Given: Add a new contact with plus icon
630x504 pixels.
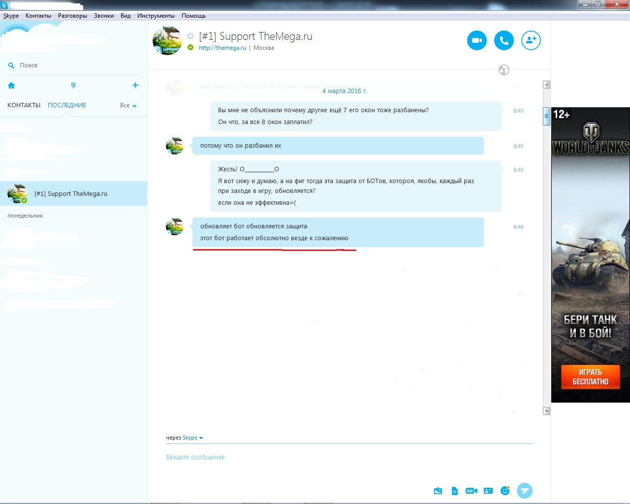Looking at the screenshot, I should click(135, 85).
